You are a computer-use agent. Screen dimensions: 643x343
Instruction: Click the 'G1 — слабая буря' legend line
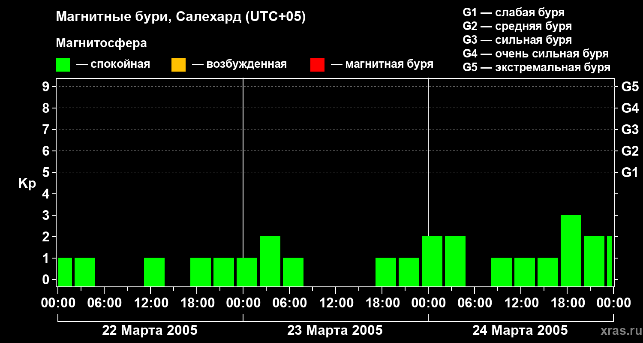(x=514, y=12)
